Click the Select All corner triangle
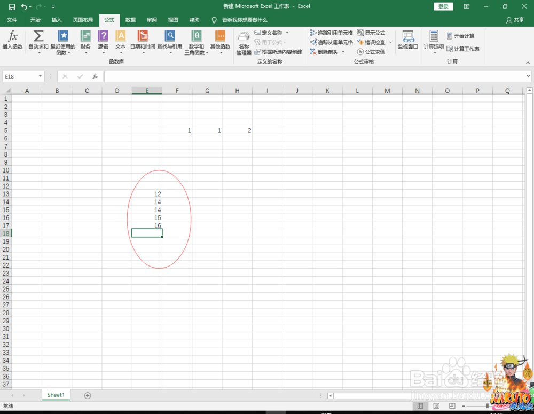 [x=8, y=91]
